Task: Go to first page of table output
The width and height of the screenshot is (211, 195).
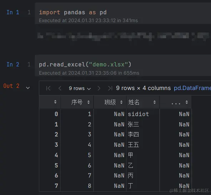Action: [48, 88]
